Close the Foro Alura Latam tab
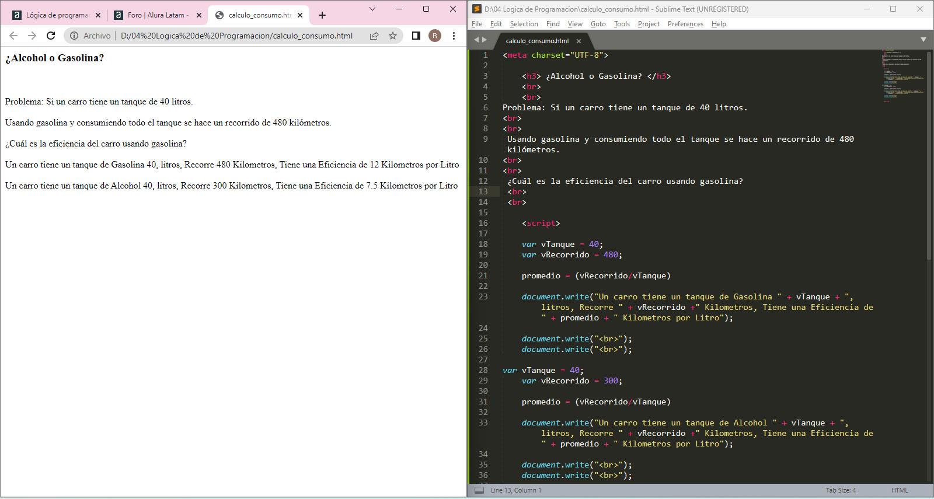934x499 pixels. tap(198, 15)
